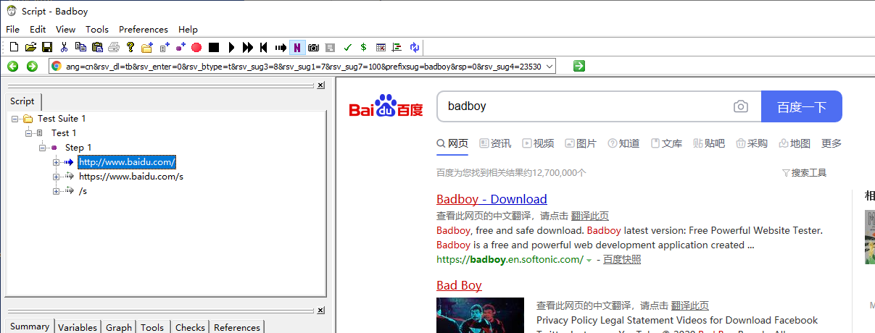
Task: Collapse the Test 1 node
Action: tap(29, 133)
